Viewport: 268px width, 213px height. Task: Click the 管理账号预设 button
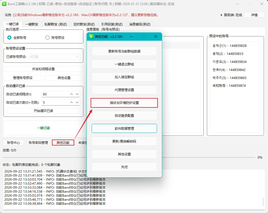click(x=23, y=78)
